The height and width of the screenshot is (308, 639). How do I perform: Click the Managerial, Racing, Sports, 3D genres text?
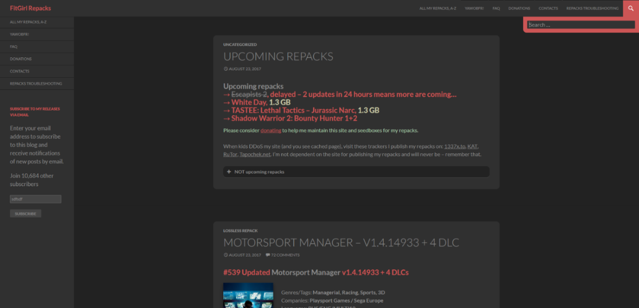click(x=349, y=292)
